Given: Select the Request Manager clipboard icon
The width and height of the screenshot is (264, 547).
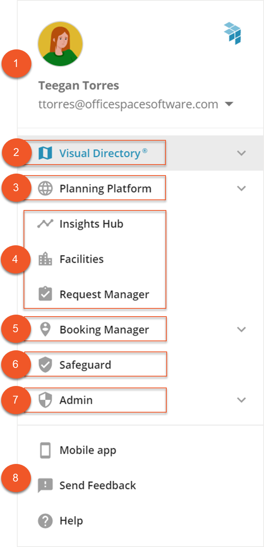Looking at the screenshot, I should pyautogui.click(x=46, y=294).
